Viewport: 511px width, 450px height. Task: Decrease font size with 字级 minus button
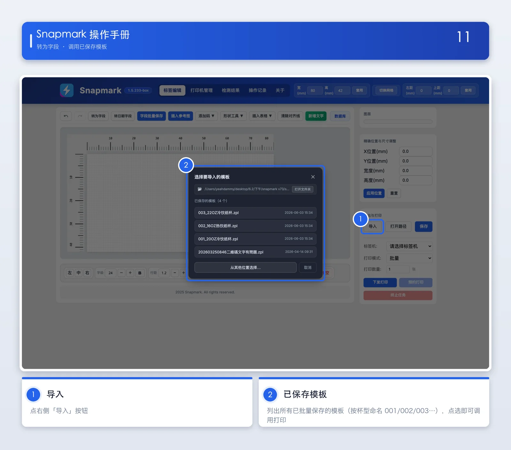[x=121, y=273]
